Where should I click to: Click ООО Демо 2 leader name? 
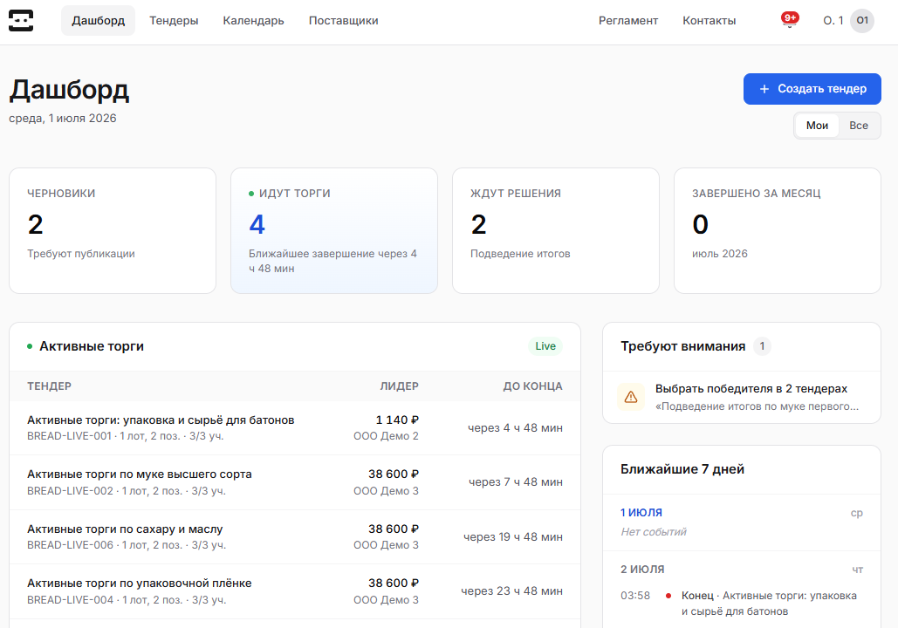point(386,435)
